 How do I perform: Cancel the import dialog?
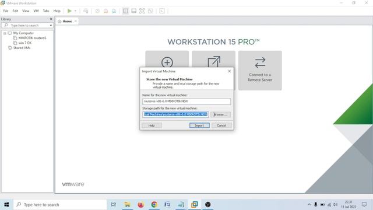click(x=221, y=125)
